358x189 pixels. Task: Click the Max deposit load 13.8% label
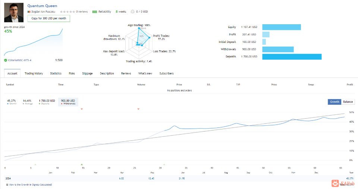click(114, 53)
